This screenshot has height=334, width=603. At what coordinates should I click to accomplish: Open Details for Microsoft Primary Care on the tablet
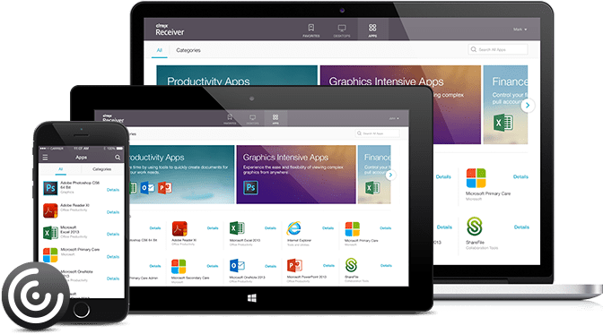point(385,228)
